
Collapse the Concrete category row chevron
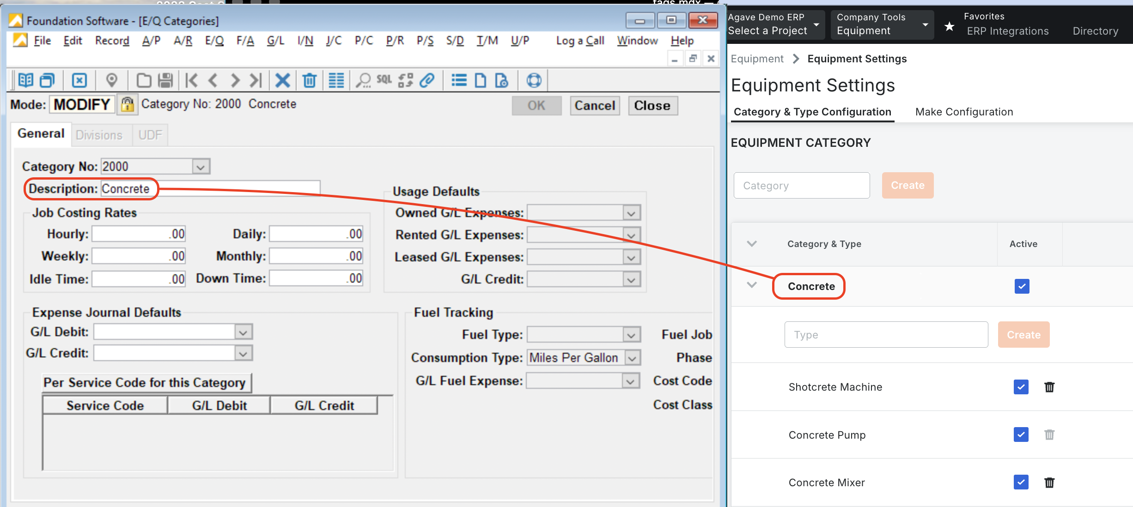click(x=752, y=285)
